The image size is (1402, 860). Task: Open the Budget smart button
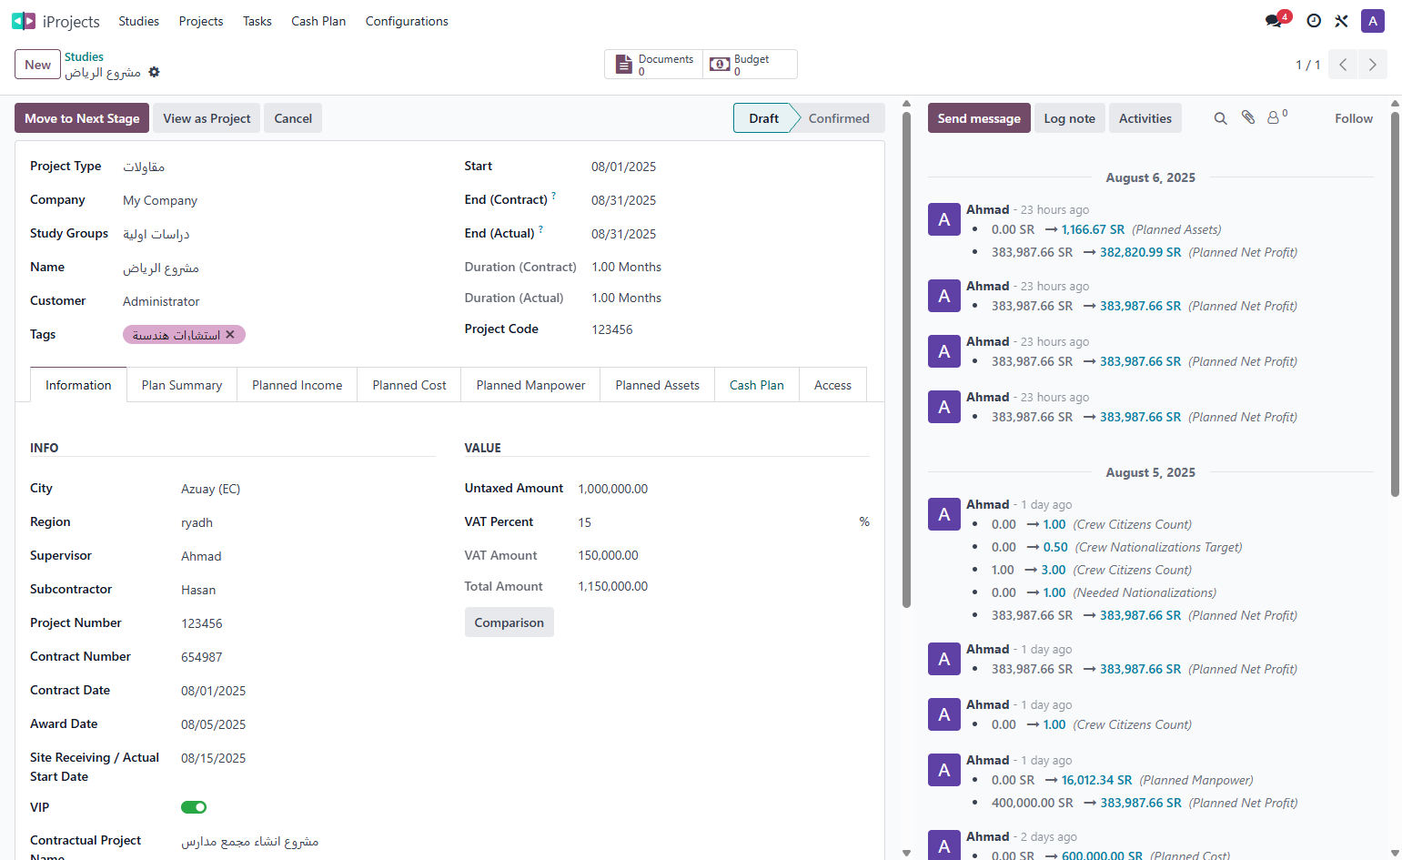coord(750,65)
